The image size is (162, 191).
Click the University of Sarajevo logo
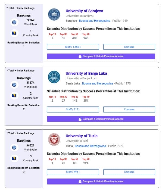[x=54, y=14]
